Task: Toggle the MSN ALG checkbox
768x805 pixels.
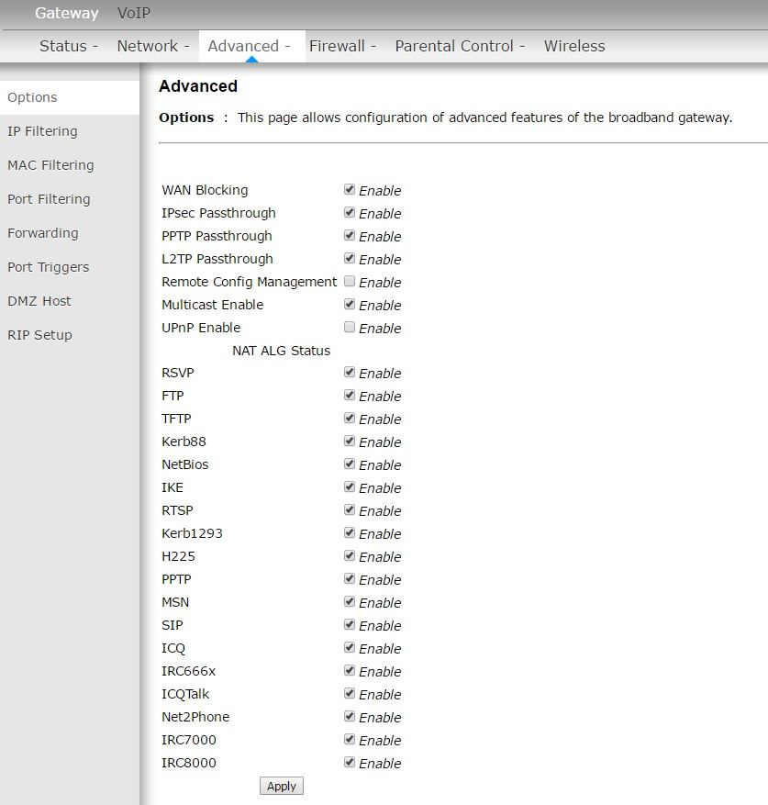Action: 350,602
